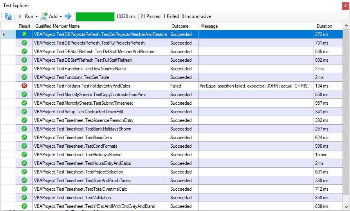
Task: Click the green check icon for TestGetTable
Action: (x=24, y=77)
